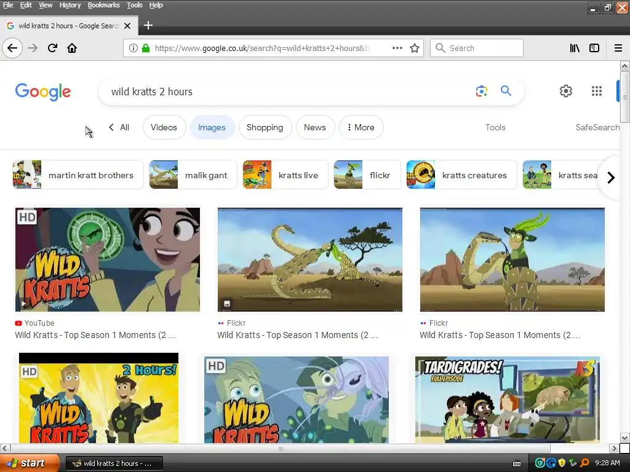Search by image with Google Lens icon
Screen dimensions: 630x472
click(481, 91)
